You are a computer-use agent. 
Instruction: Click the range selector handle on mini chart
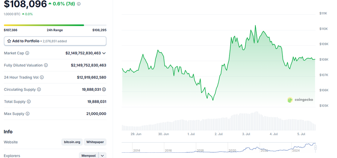(315, 147)
